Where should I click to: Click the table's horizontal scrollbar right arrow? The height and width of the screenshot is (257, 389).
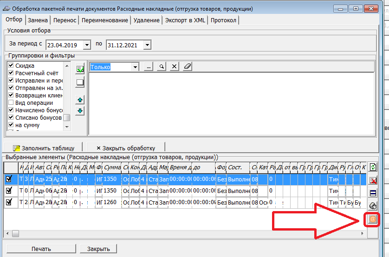pos(363,233)
